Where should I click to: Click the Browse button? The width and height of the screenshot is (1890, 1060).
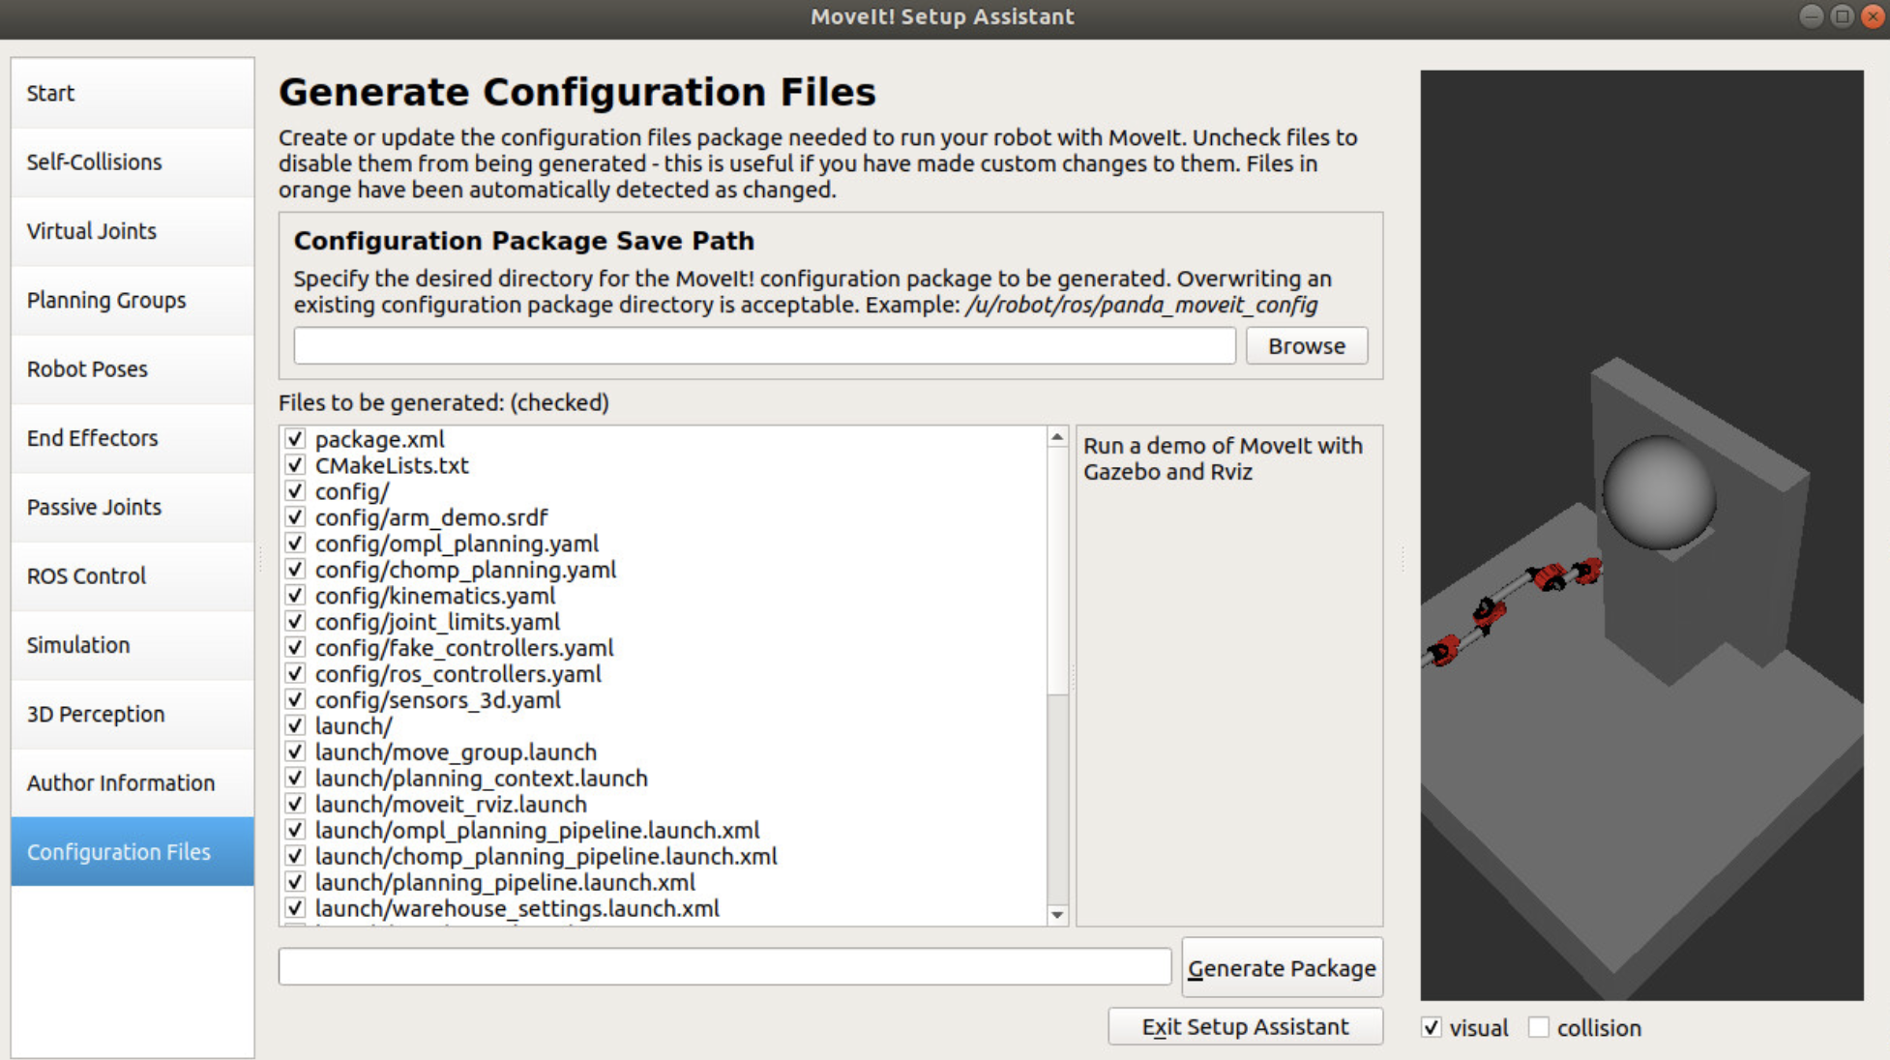click(x=1307, y=345)
